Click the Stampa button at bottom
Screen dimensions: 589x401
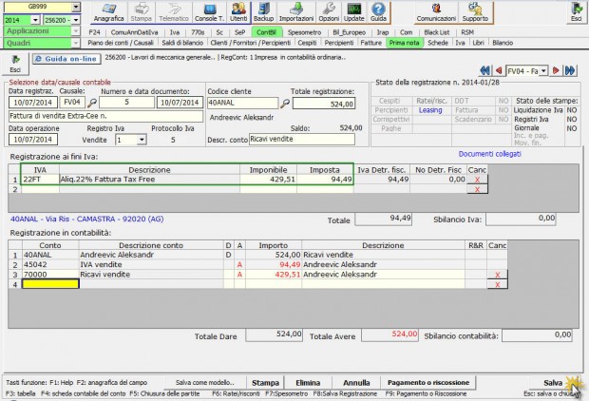(x=265, y=383)
